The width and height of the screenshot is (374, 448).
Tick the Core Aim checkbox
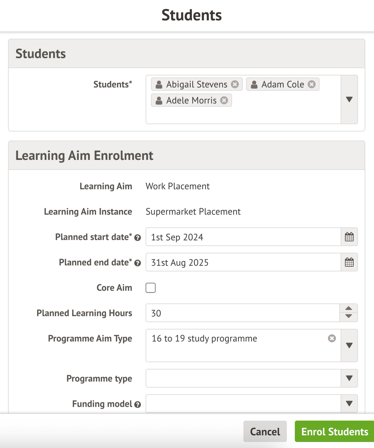(x=151, y=288)
